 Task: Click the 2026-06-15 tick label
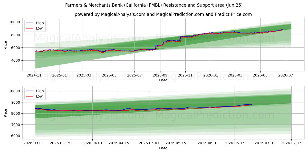(x=234, y=143)
